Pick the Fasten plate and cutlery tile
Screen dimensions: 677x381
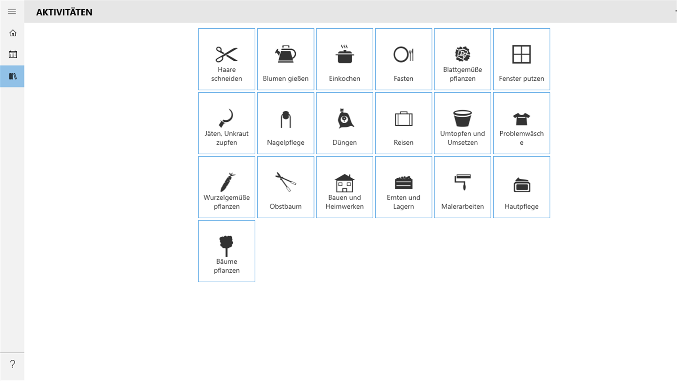coord(403,59)
